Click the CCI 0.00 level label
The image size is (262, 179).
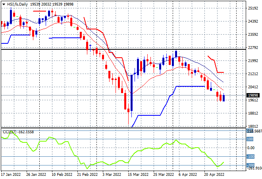(x=251, y=148)
